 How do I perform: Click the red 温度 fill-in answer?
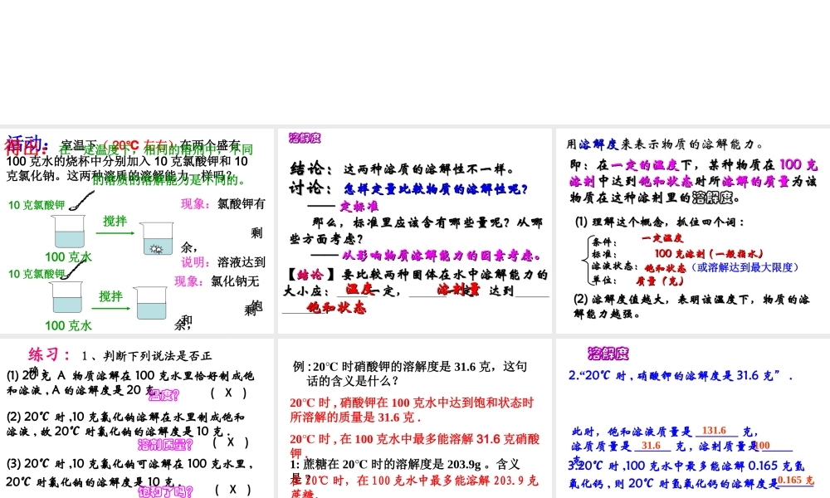(359, 289)
